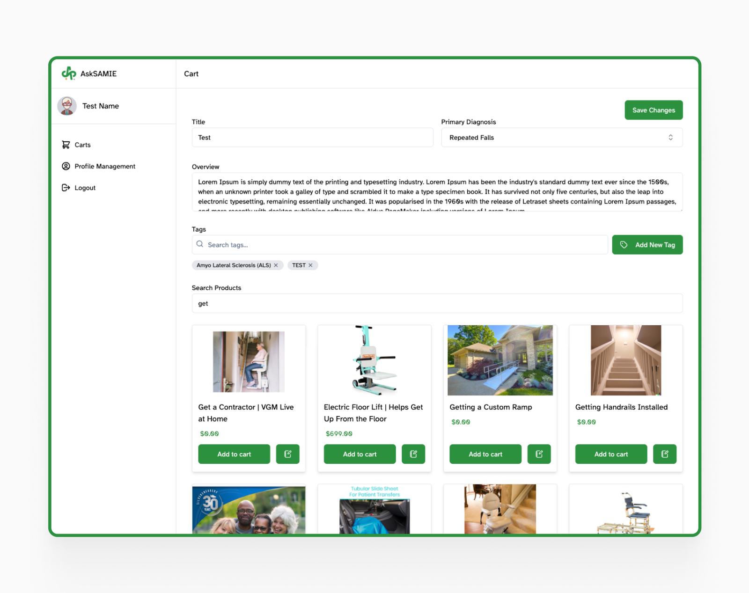Switch to the Carts section
Viewport: 749px width, 593px height.
point(82,145)
